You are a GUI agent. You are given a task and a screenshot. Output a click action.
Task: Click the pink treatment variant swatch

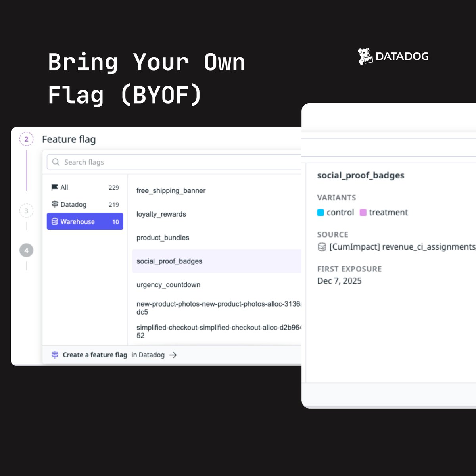(363, 213)
